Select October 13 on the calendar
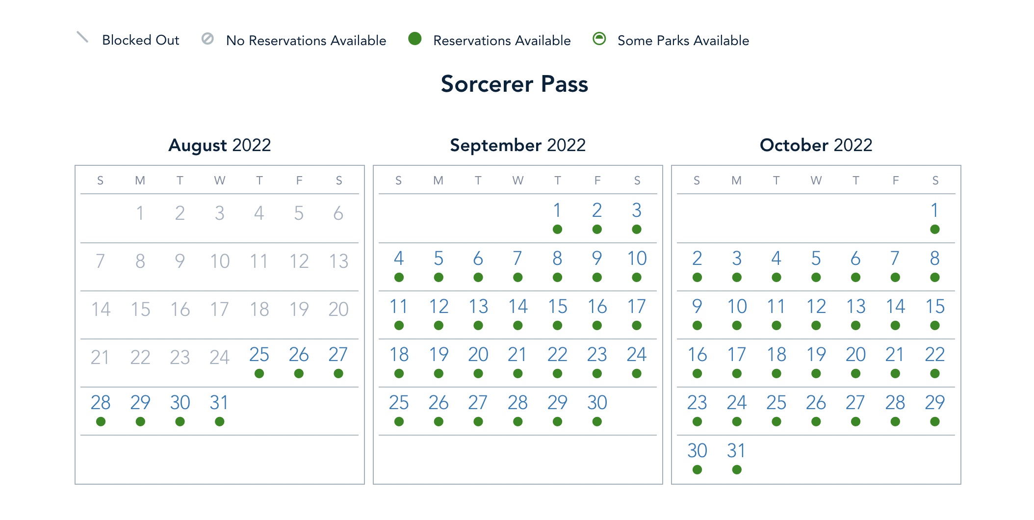The width and height of the screenshot is (1034, 520). click(x=855, y=307)
